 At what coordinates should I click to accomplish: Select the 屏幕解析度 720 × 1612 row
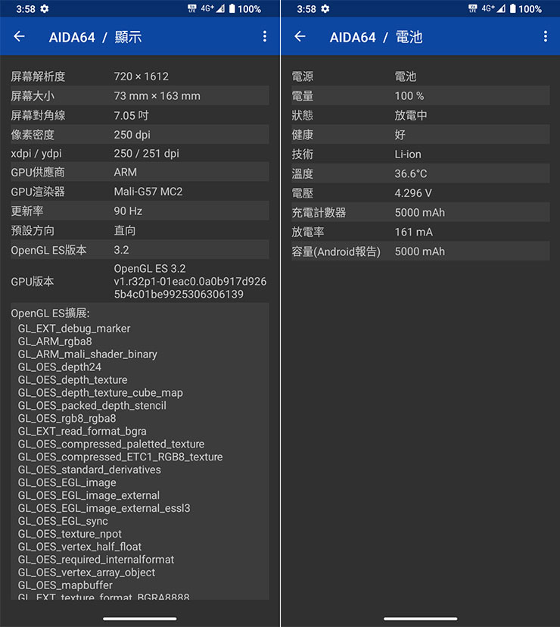(x=139, y=76)
